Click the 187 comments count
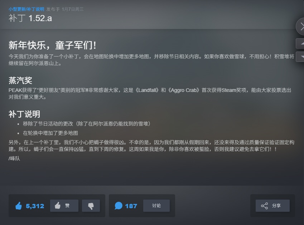Screen dimensions: 304x225 pyautogui.click(x=131, y=206)
